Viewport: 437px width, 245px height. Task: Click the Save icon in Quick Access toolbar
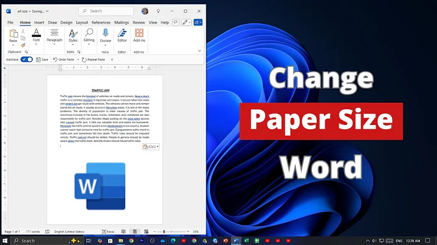point(38,59)
